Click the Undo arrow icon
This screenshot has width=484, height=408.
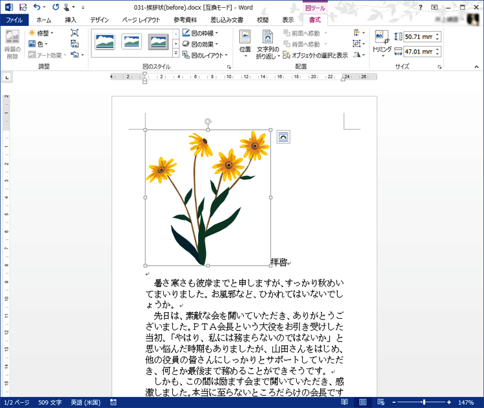[37, 7]
